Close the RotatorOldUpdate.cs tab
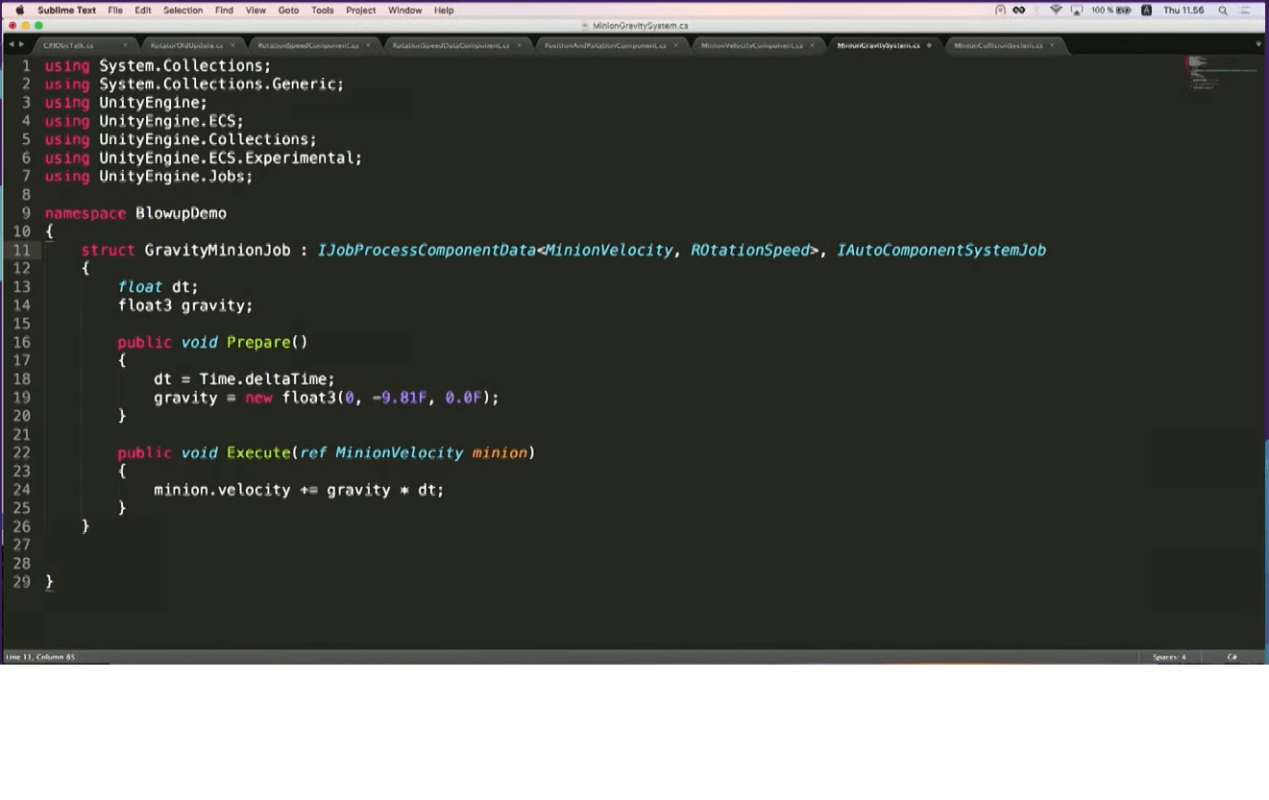Viewport: 1269px width, 800px height. pos(232,45)
